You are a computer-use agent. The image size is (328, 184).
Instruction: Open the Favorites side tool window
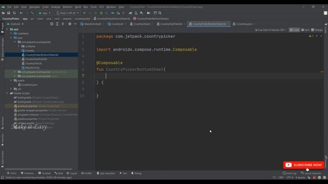coord(2,140)
